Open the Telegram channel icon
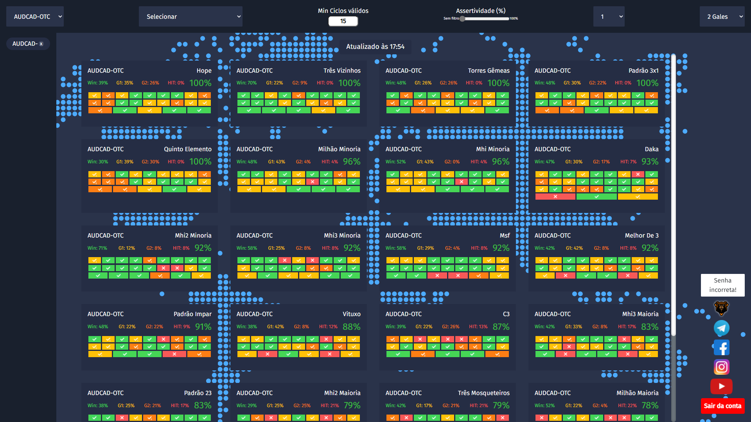The width and height of the screenshot is (751, 422). pyautogui.click(x=722, y=328)
